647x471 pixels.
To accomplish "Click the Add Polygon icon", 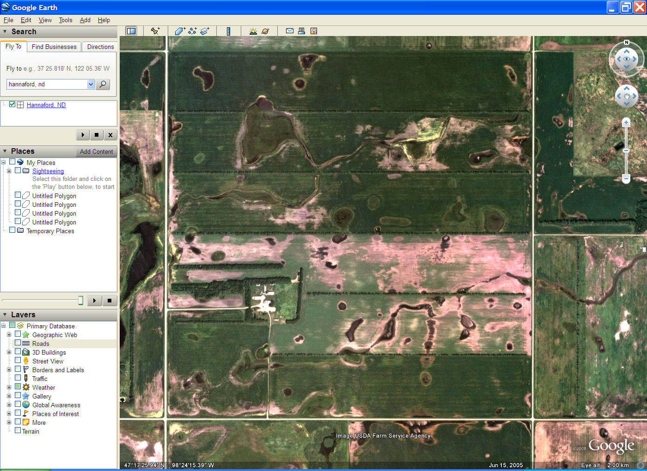I will (x=180, y=31).
